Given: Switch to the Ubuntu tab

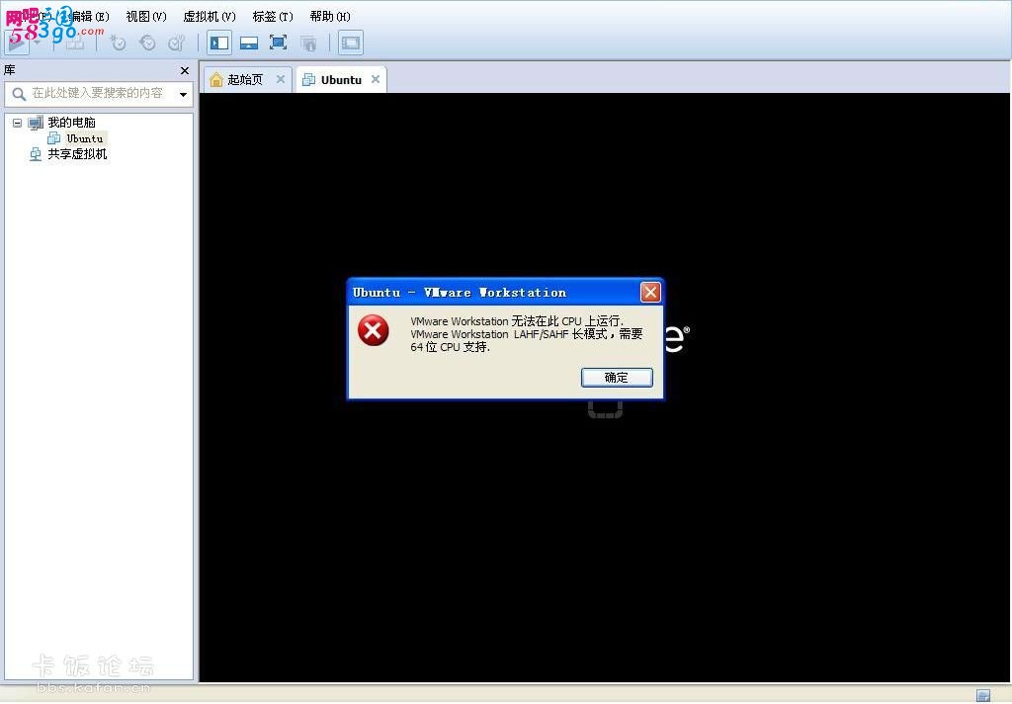Looking at the screenshot, I should [341, 79].
